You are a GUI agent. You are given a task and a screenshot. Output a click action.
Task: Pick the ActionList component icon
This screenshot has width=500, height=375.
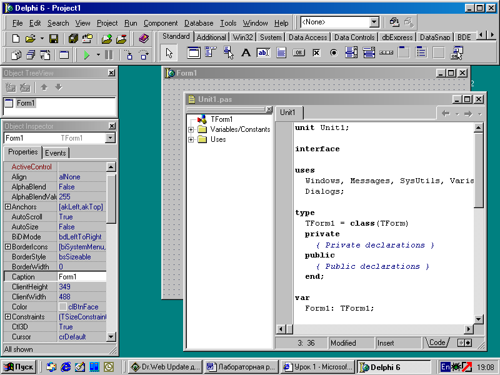click(x=456, y=52)
